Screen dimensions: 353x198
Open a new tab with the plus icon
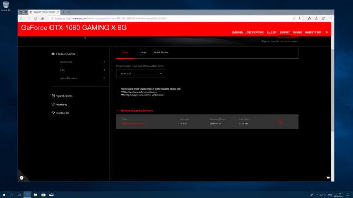click(x=64, y=12)
